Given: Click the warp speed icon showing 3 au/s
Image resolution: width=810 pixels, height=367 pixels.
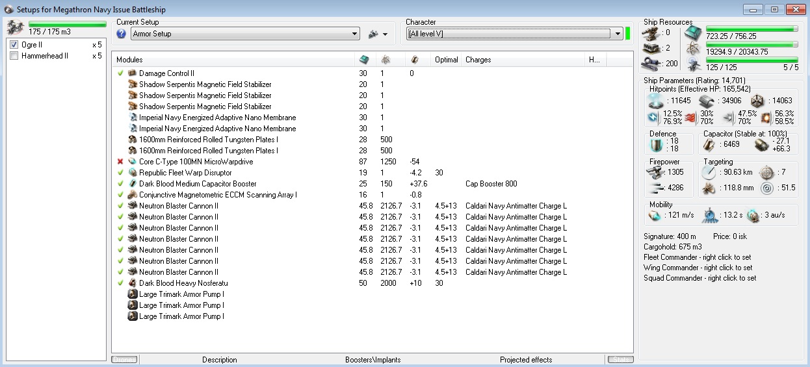Looking at the screenshot, I should coord(753,215).
